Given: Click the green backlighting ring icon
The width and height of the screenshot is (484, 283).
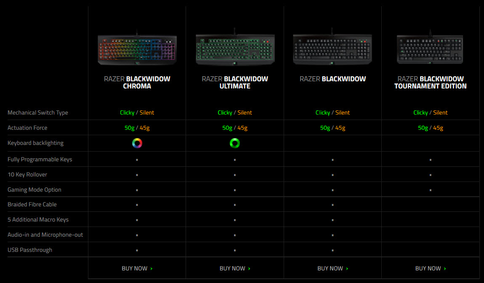Looking at the screenshot, I should tap(235, 143).
